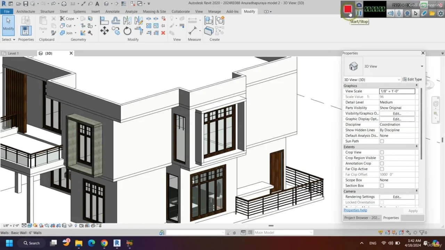Enable the Crop View checkbox
Viewport: 445px width, 250px height.
pos(382,152)
